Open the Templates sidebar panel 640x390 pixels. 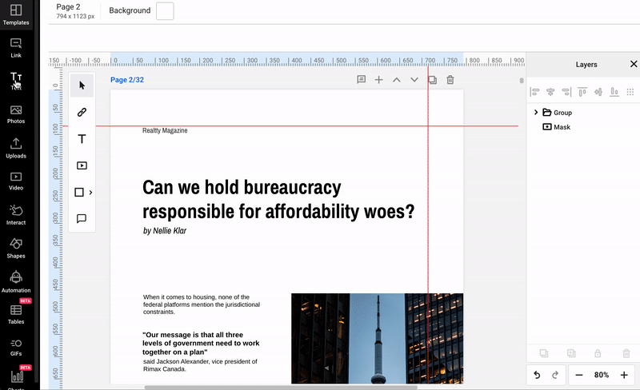tap(16, 14)
